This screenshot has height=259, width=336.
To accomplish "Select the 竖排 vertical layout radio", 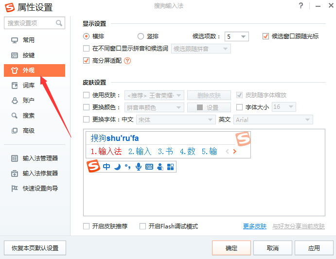I will pos(141,36).
